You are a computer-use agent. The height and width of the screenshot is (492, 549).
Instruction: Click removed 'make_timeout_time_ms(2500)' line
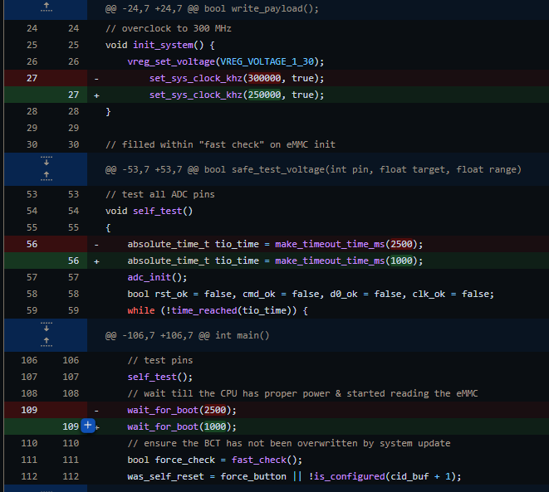[275, 244]
